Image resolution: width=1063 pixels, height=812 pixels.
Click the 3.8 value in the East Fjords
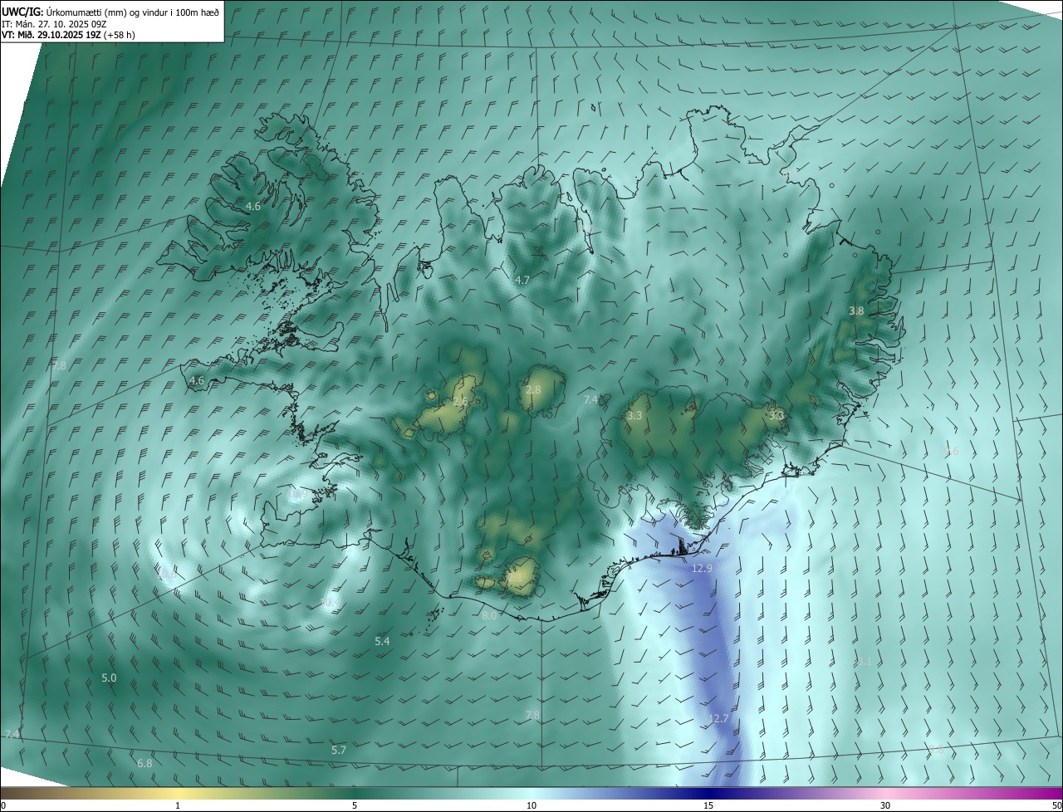click(x=856, y=311)
